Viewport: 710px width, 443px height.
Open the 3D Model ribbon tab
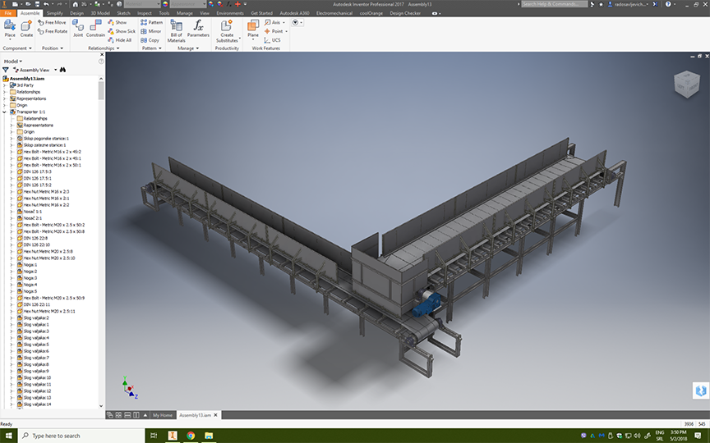pyautogui.click(x=101, y=13)
